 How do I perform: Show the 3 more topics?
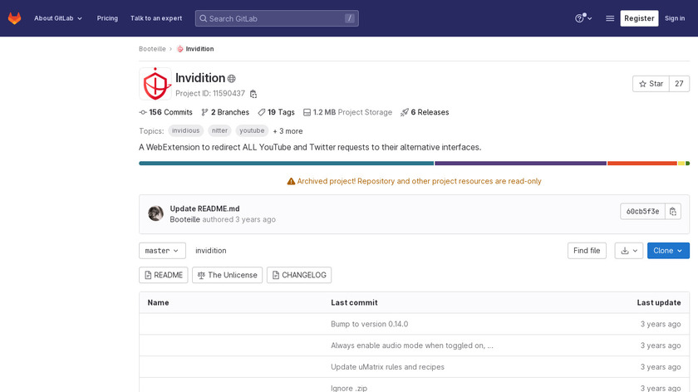pyautogui.click(x=288, y=131)
